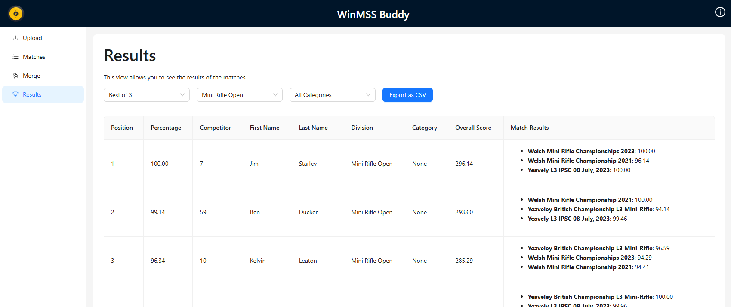
Task: Open the Mini Rifle Open division dropdown
Action: coord(239,95)
